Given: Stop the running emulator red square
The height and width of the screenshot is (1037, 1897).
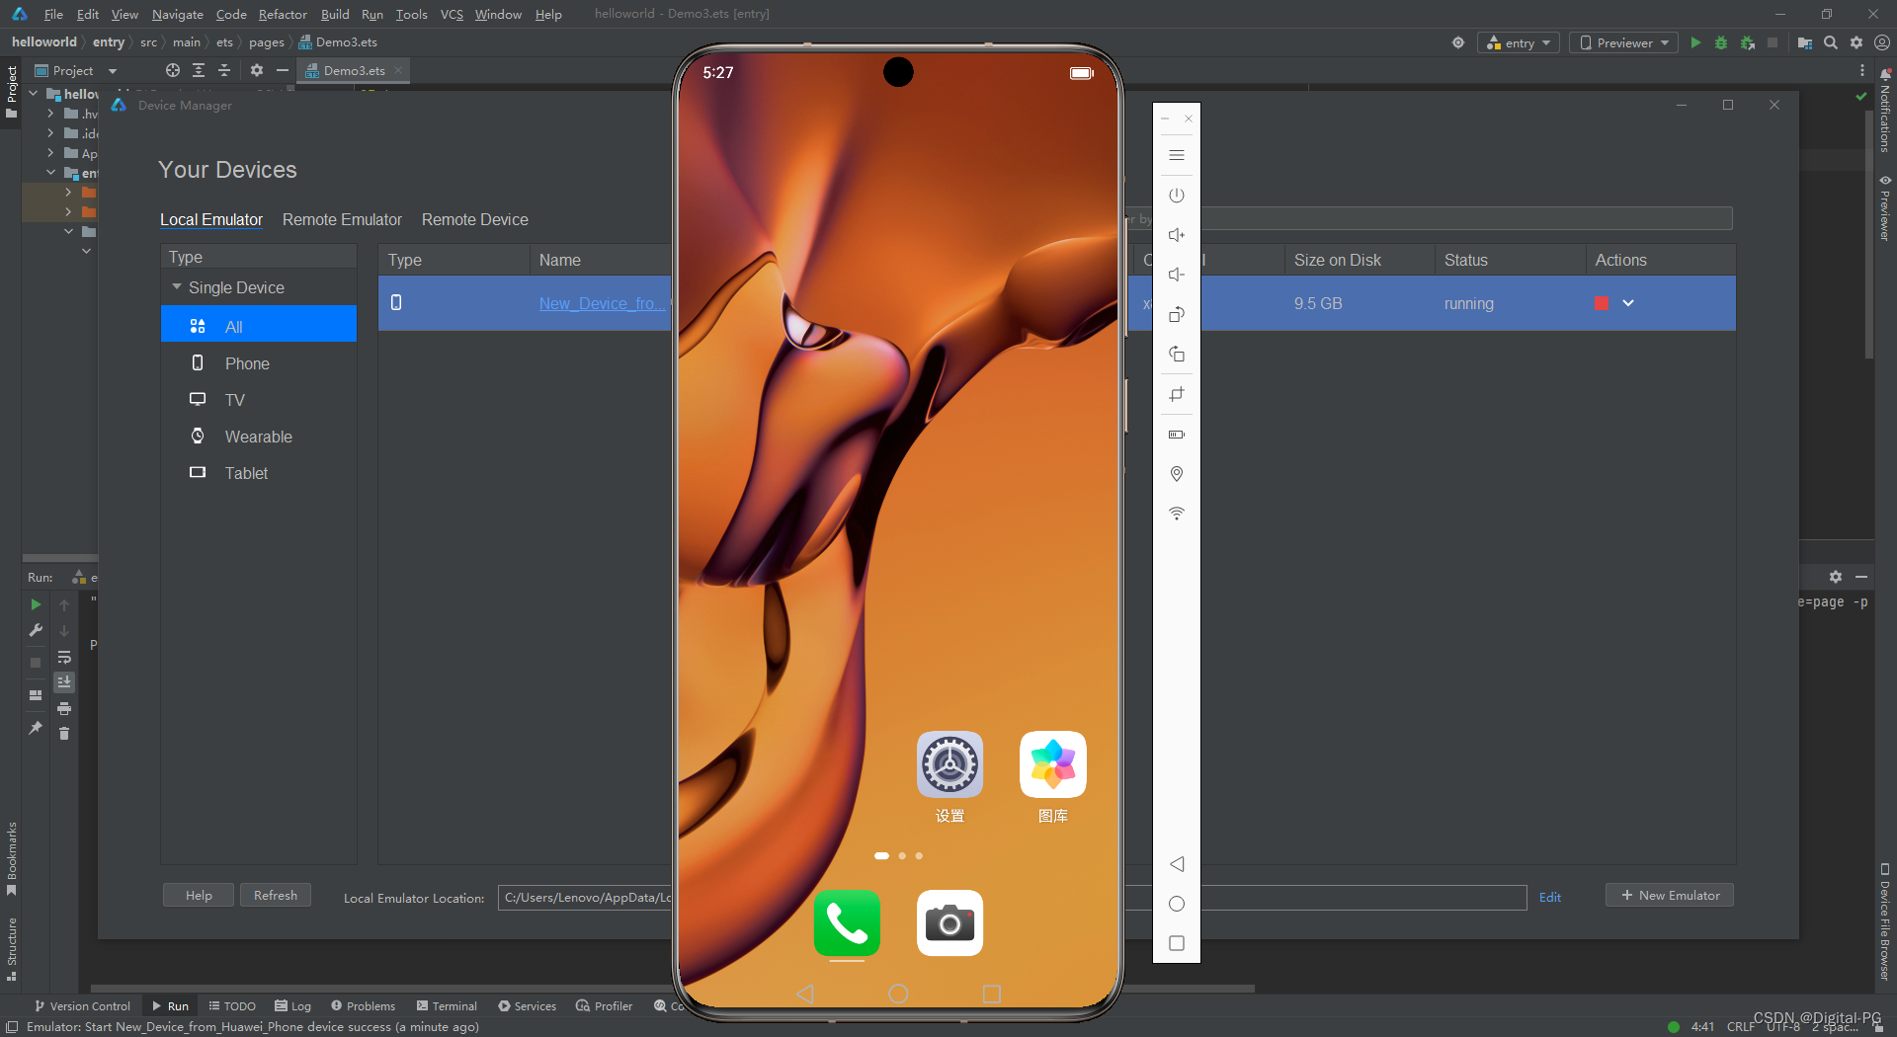Looking at the screenshot, I should 1601,303.
